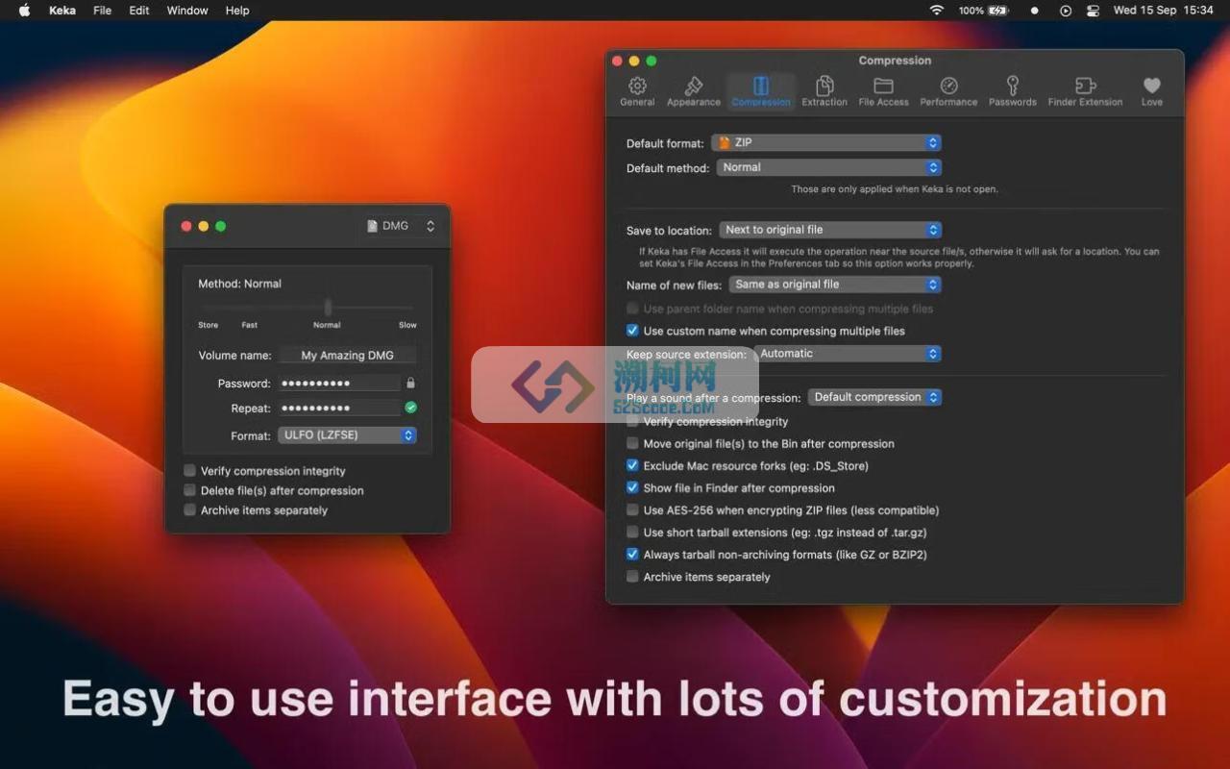Adjust the compression Method slider handle
This screenshot has height=769, width=1230.
328,307
